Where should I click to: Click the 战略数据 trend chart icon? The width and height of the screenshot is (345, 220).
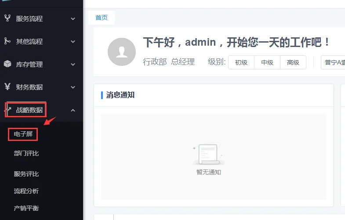click(x=8, y=110)
